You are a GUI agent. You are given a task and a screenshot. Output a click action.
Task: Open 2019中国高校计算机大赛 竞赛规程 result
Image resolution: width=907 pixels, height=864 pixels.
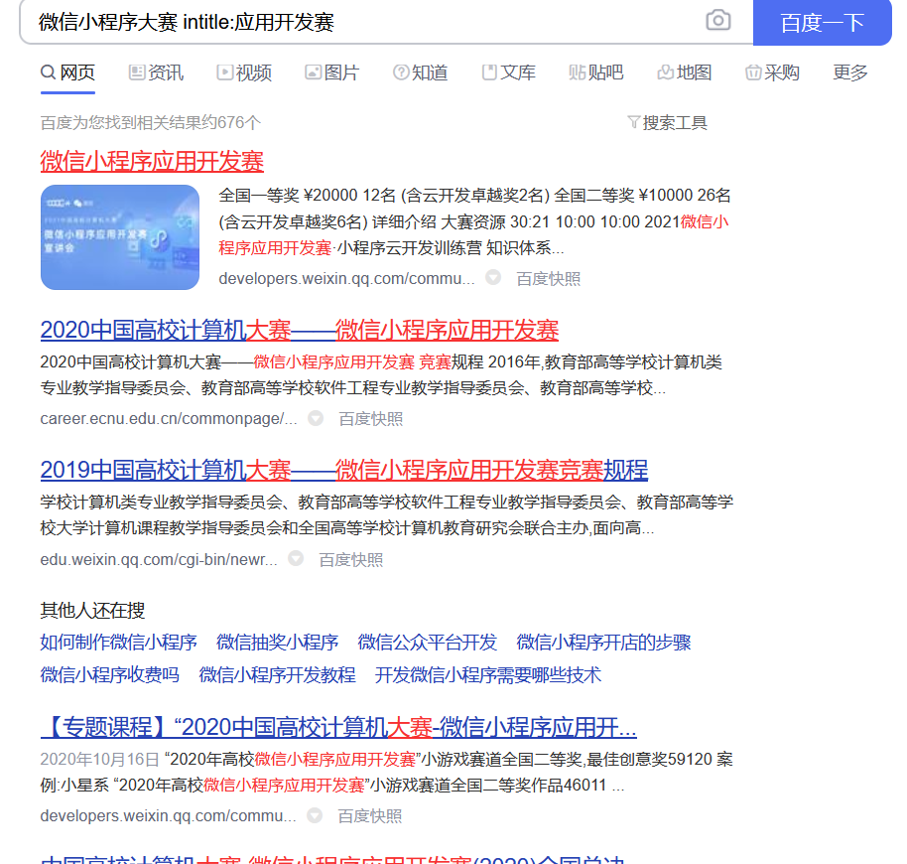pos(344,470)
